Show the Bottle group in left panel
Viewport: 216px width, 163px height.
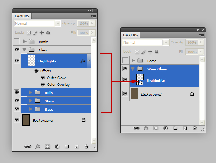[x=17, y=41]
